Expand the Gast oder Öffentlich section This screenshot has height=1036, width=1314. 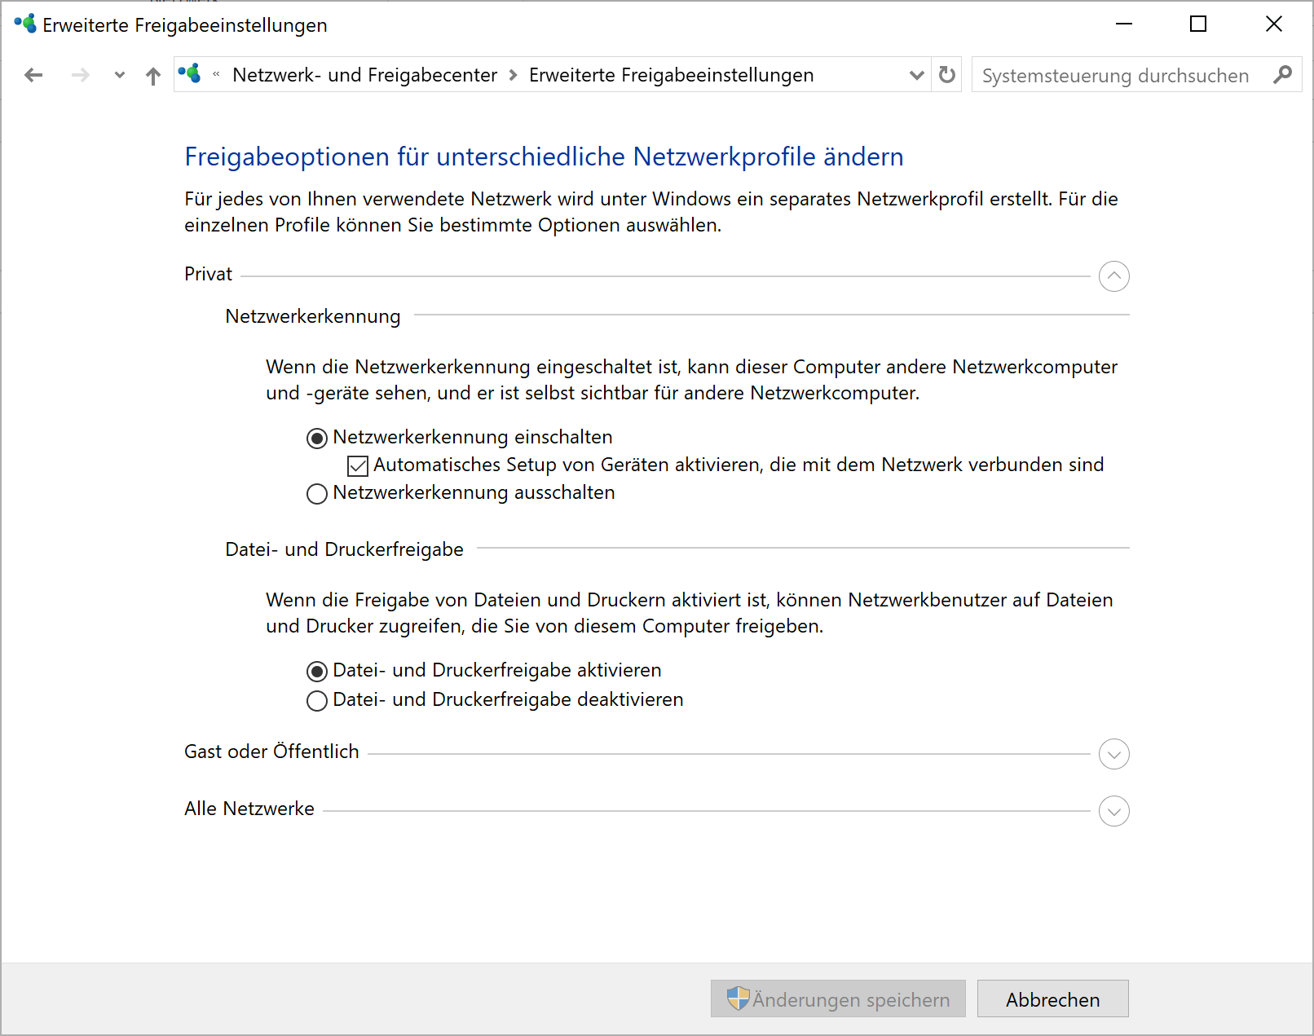click(1113, 754)
